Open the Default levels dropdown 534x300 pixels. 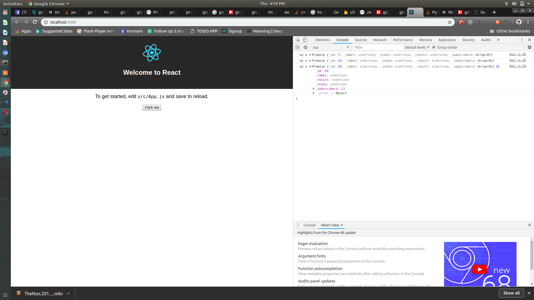click(416, 47)
